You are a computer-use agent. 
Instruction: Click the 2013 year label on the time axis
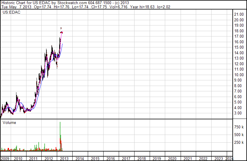tap(64, 159)
